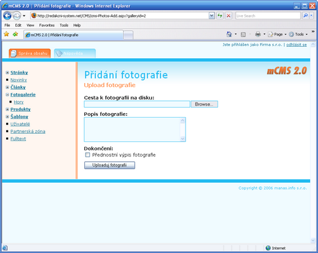Open the Hory gallery link
The image size is (318, 253).
pyautogui.click(x=19, y=102)
